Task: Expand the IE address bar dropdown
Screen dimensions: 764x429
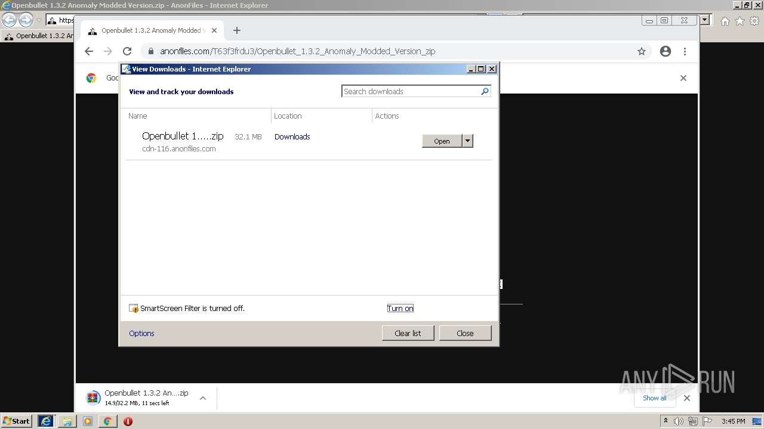Action: tap(705, 20)
